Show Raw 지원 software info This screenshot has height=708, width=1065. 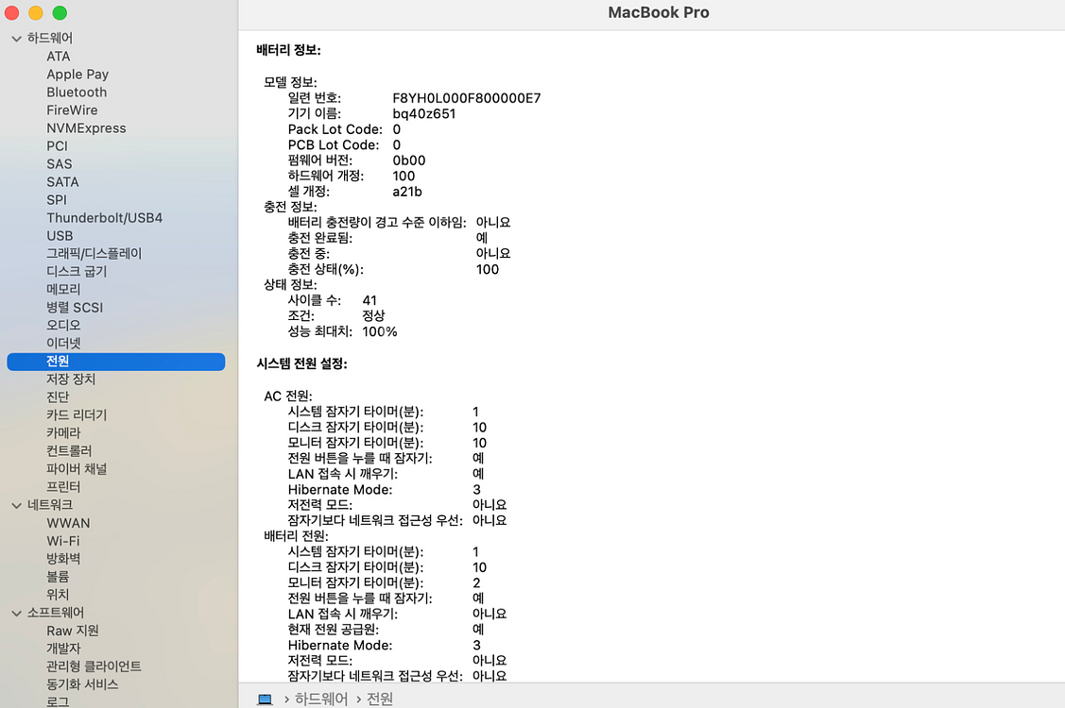(x=73, y=631)
